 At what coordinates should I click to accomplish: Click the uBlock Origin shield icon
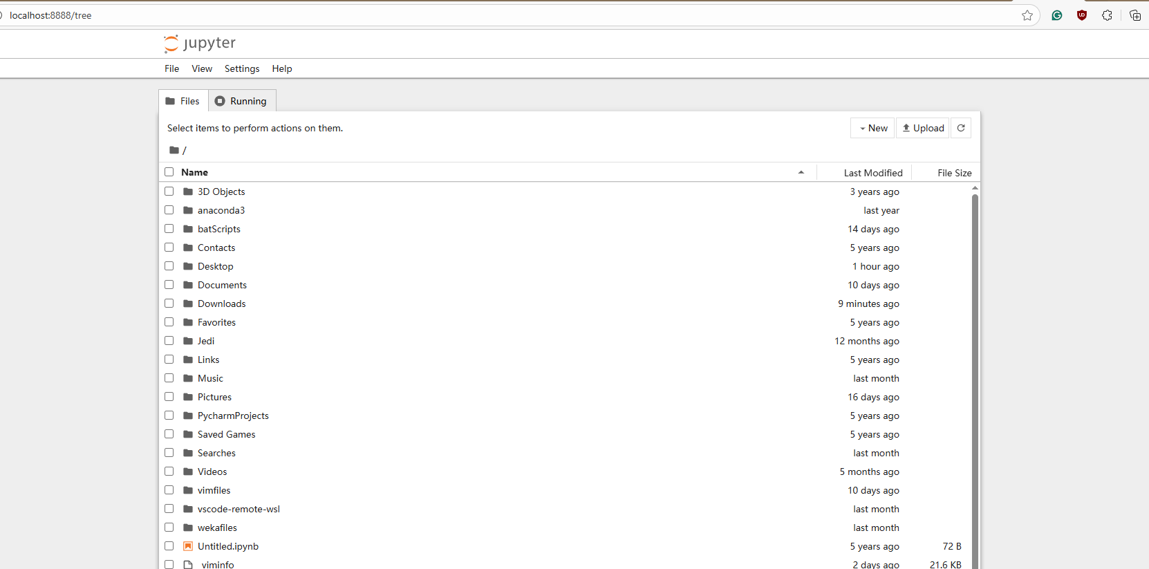[1082, 15]
